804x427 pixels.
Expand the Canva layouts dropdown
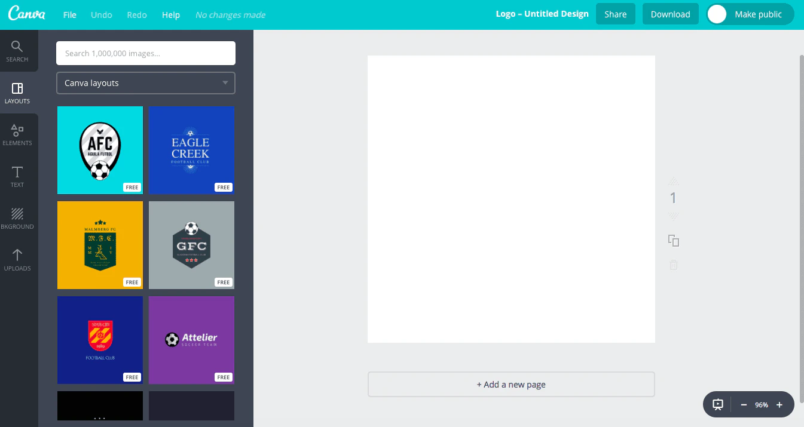point(146,83)
